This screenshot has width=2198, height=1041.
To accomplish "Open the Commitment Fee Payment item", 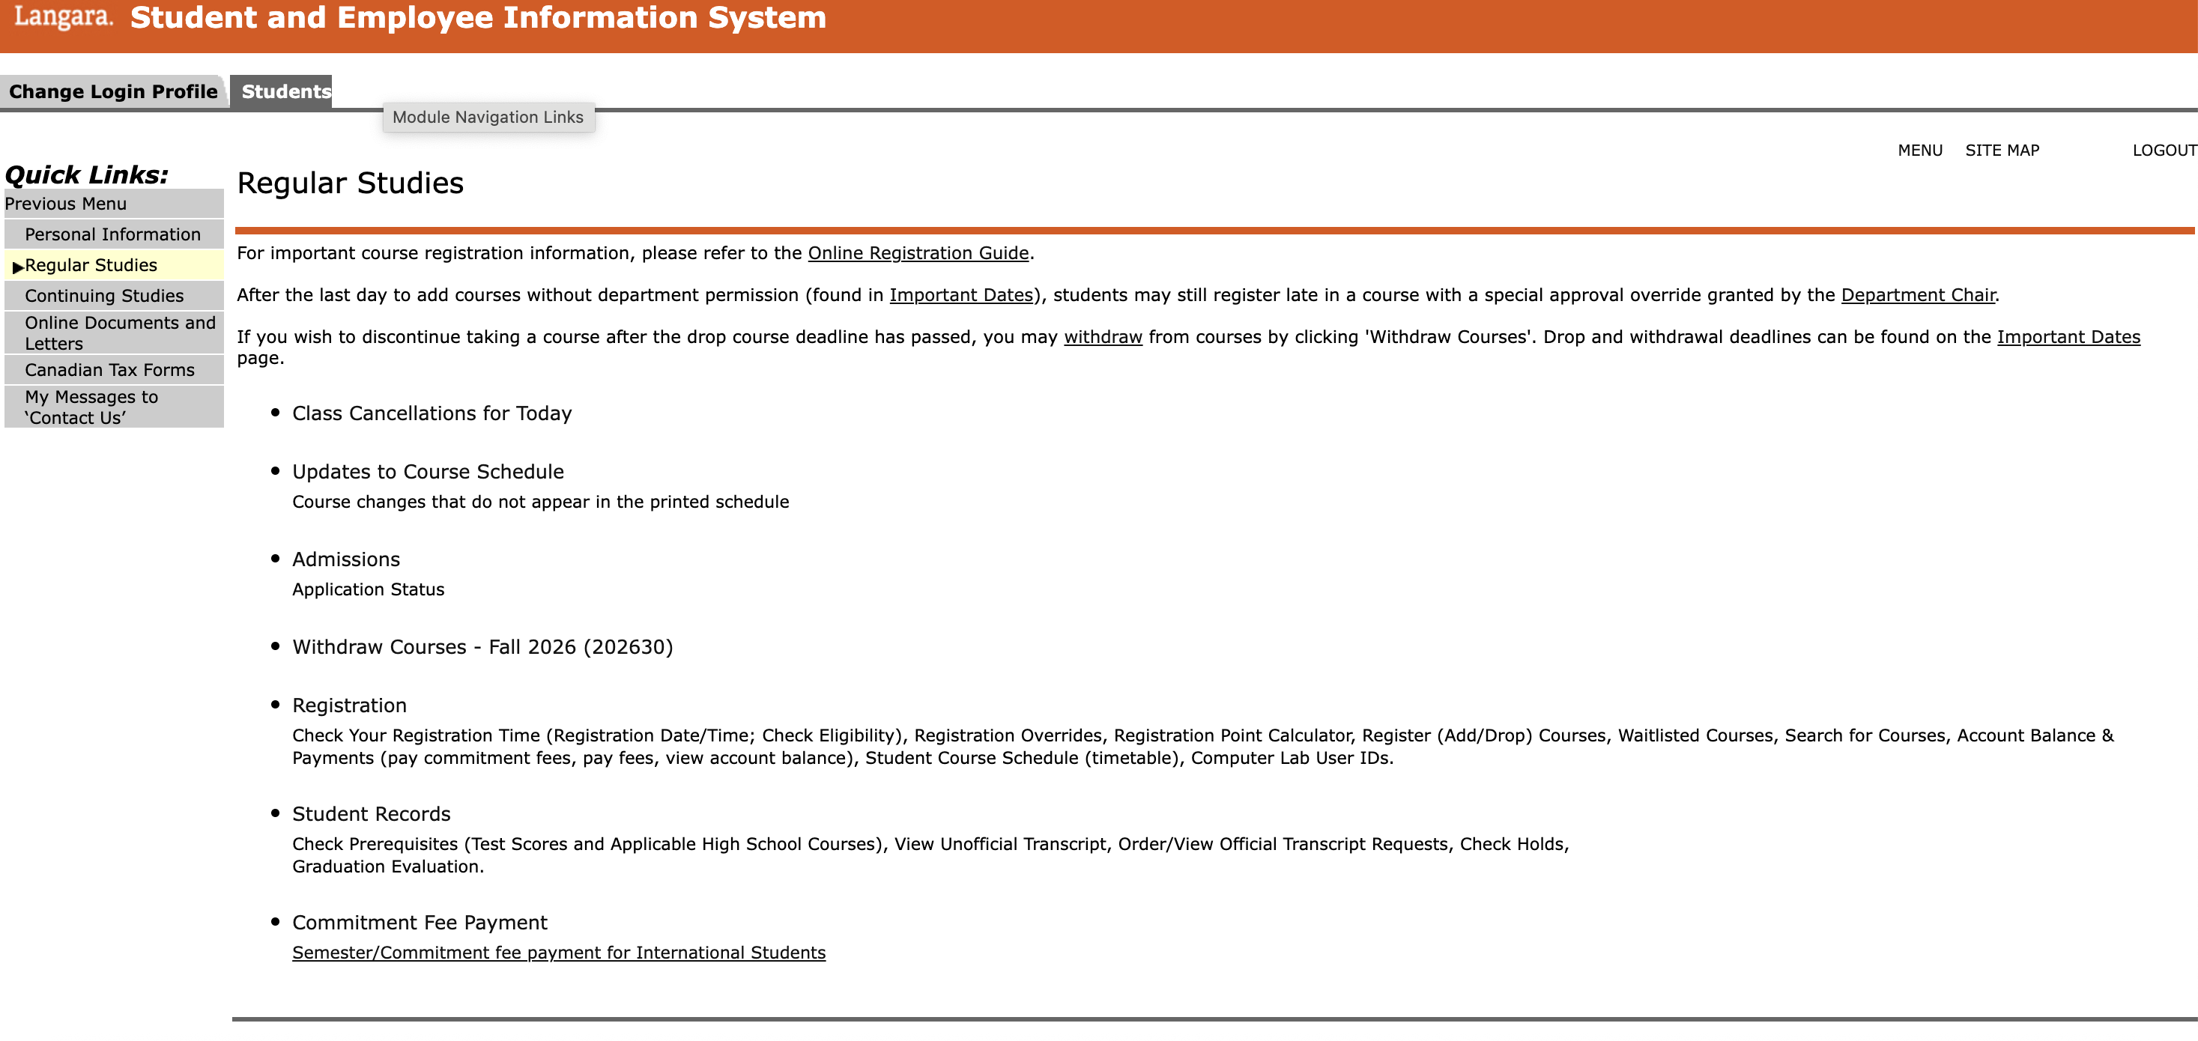I will click(x=420, y=923).
